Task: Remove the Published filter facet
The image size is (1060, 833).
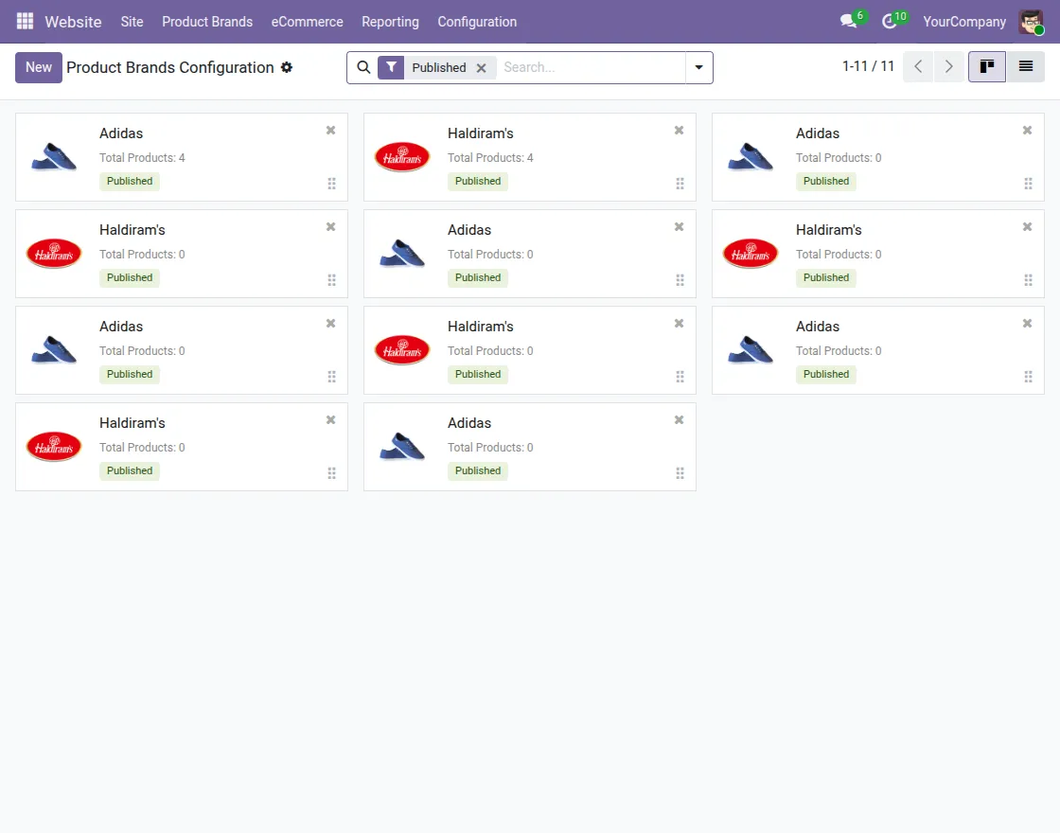Action: [x=482, y=67]
